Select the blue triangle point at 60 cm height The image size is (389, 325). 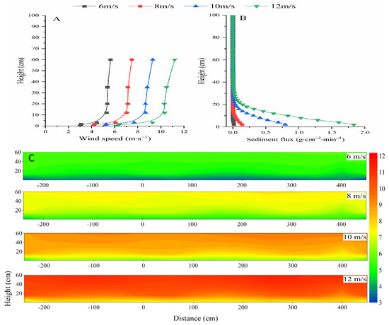tap(153, 59)
